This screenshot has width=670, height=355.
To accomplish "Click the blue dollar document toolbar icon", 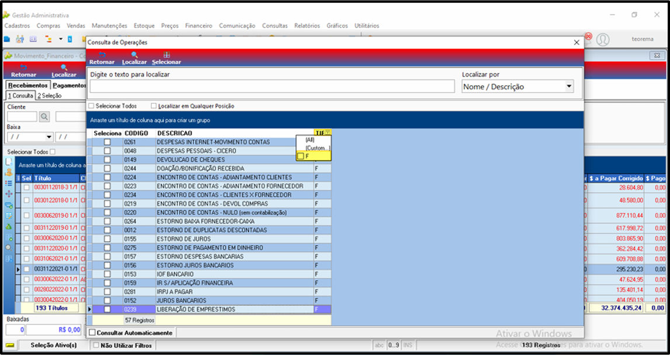I will pos(70,39).
